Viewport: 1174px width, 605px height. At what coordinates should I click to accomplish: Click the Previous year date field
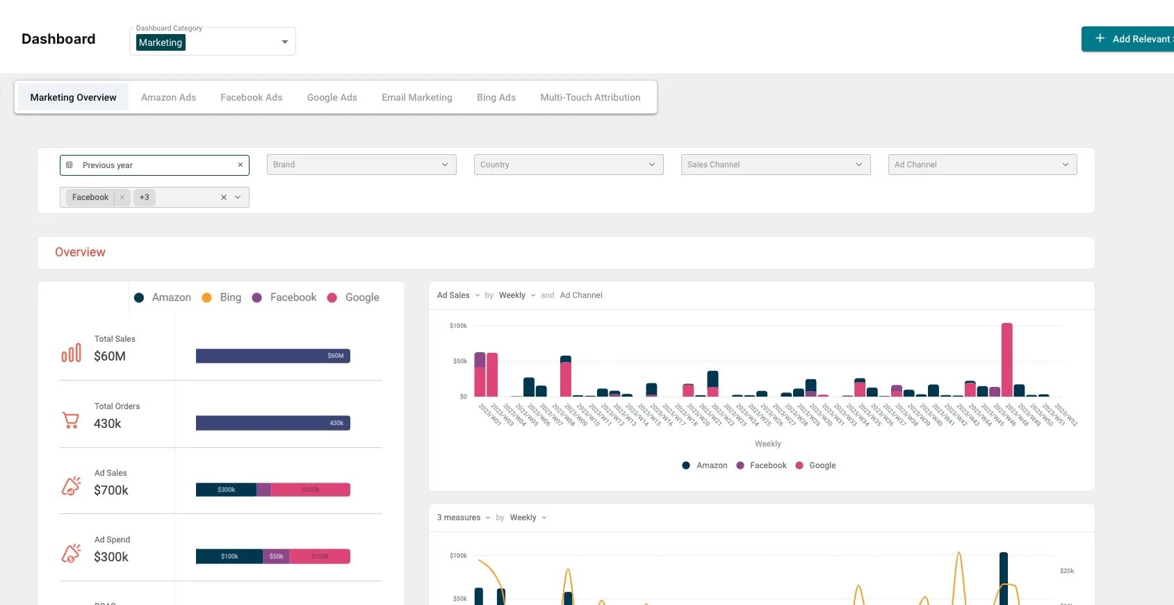coord(154,165)
